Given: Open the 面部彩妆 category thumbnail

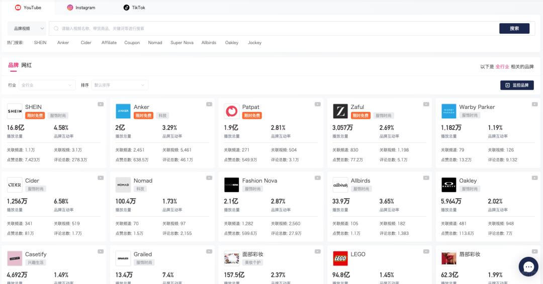Looking at the screenshot, I should (x=232, y=258).
